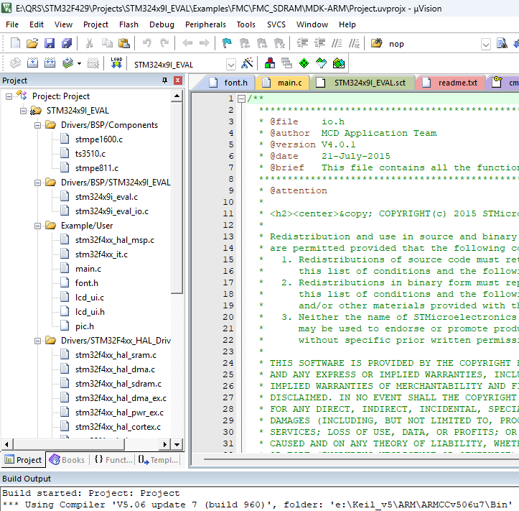This screenshot has width=519, height=511.
Task: Open Manage Project Items colored blocks icon
Action: [270, 63]
